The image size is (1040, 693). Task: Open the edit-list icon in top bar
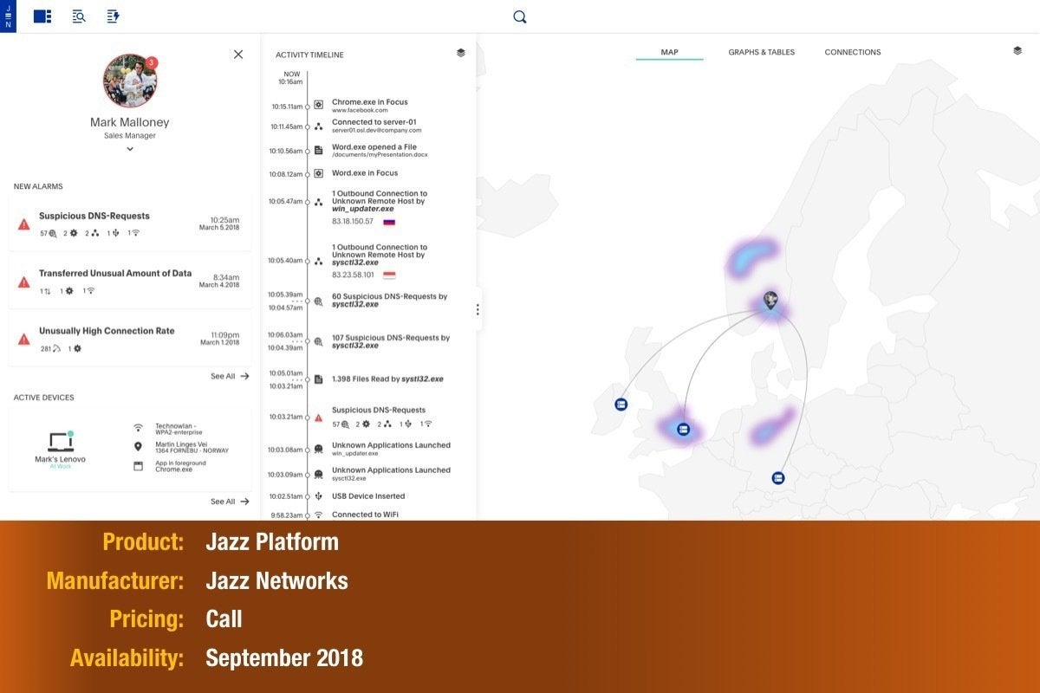coord(113,16)
